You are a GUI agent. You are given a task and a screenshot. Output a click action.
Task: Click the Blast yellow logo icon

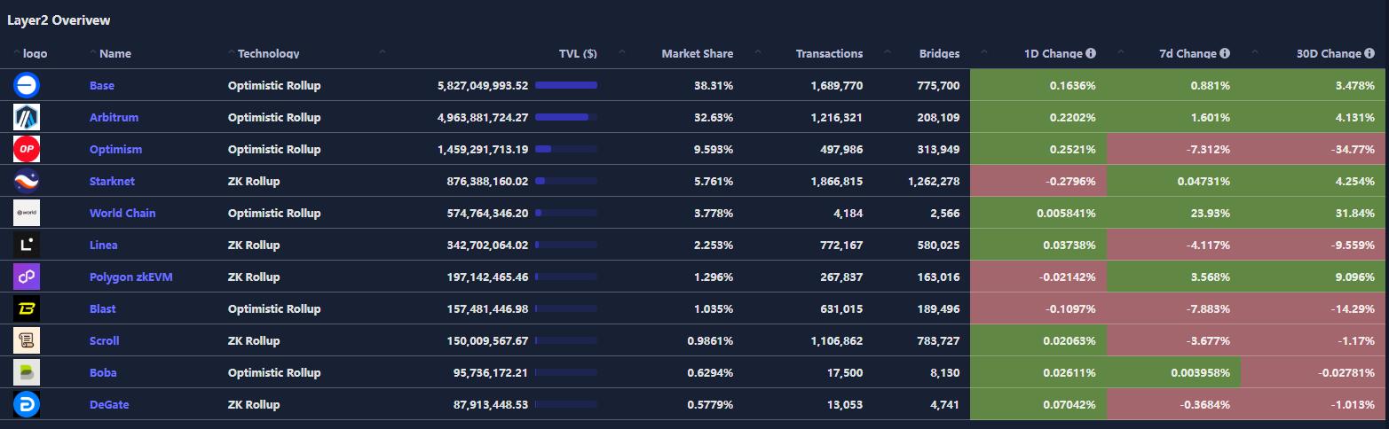point(27,309)
